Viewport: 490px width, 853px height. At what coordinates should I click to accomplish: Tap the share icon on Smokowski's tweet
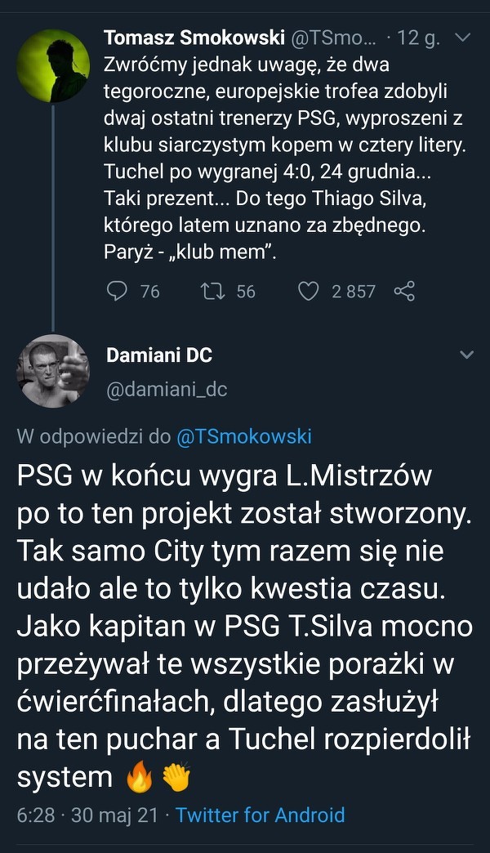pos(404,291)
